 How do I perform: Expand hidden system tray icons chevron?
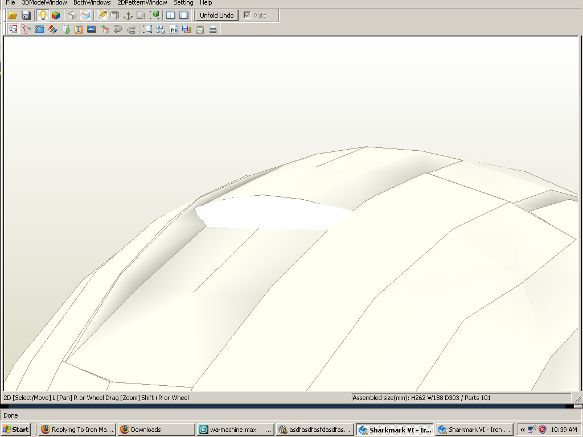pos(523,430)
